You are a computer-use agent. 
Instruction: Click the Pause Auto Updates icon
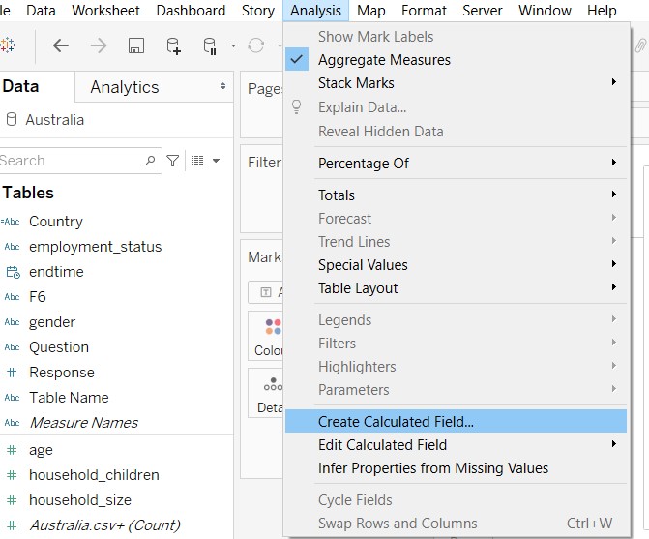point(210,45)
